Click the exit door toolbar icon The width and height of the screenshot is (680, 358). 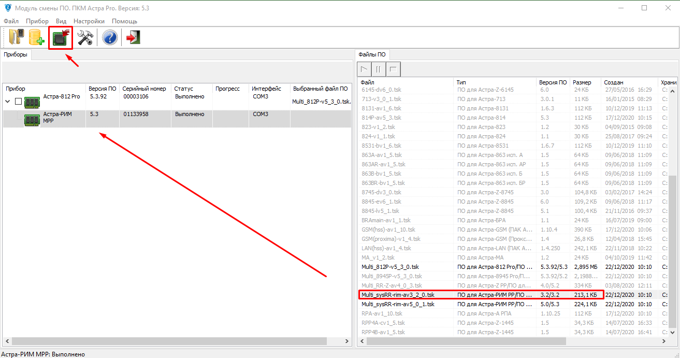[134, 37]
